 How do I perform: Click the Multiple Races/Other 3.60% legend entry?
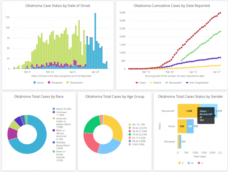(x=61, y=145)
